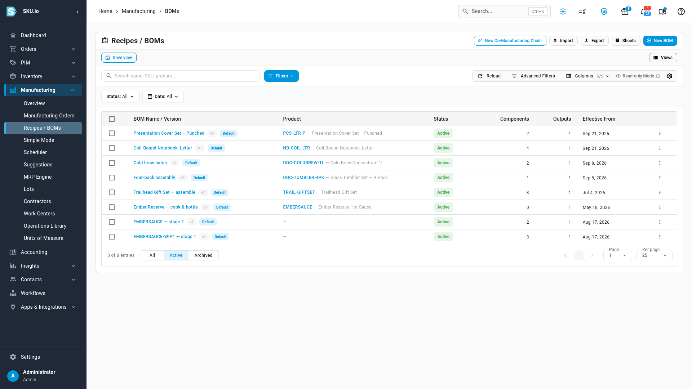Image resolution: width=692 pixels, height=389 pixels.
Task: Collapse the Manufacturing sidebar section
Action: click(43, 90)
